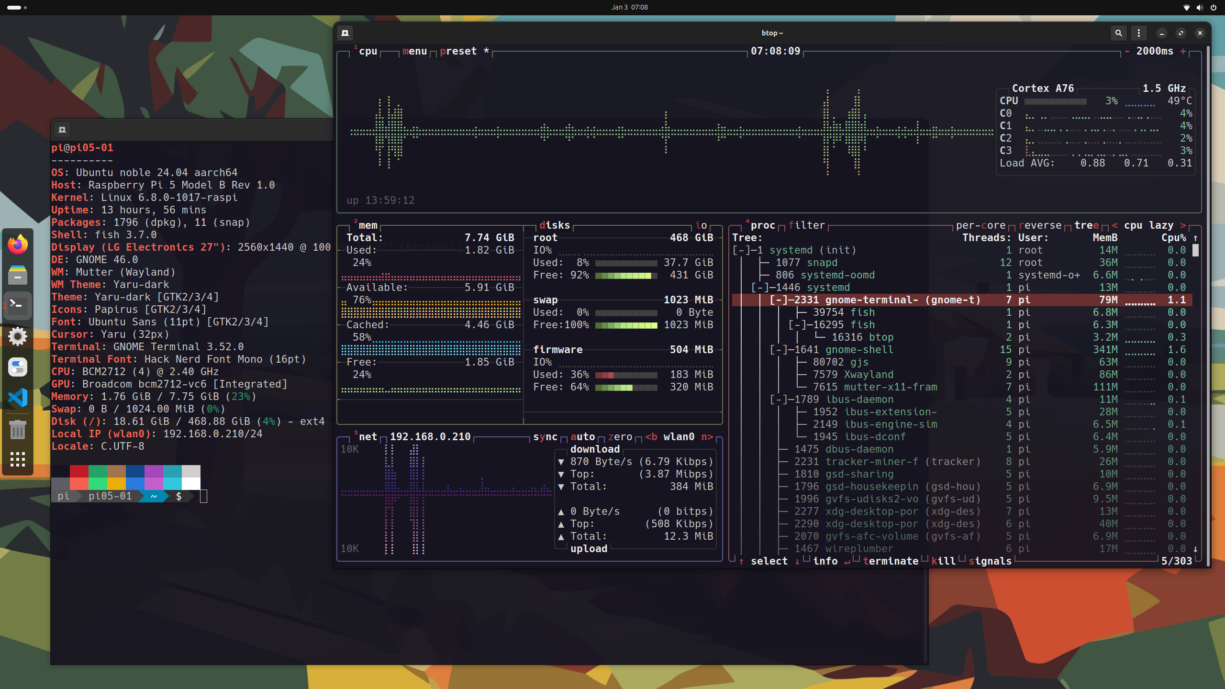Kill the selected process

tap(944, 561)
